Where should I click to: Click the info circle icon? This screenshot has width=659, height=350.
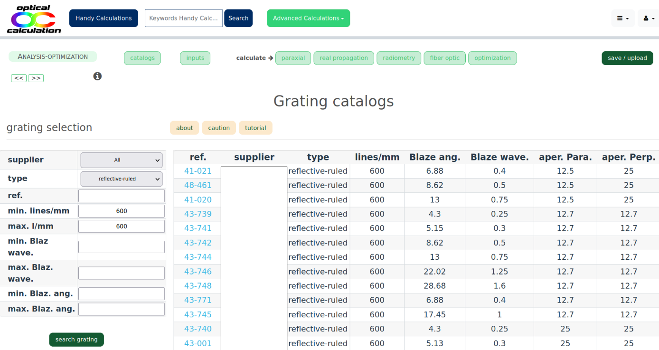coord(97,76)
